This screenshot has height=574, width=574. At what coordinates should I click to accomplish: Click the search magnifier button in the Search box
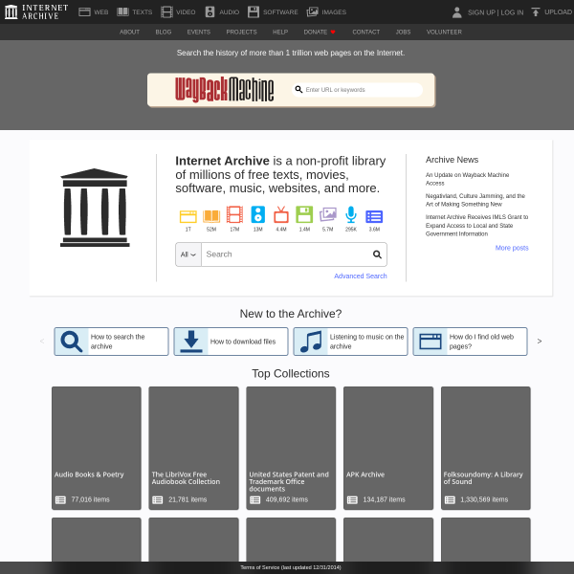click(377, 254)
